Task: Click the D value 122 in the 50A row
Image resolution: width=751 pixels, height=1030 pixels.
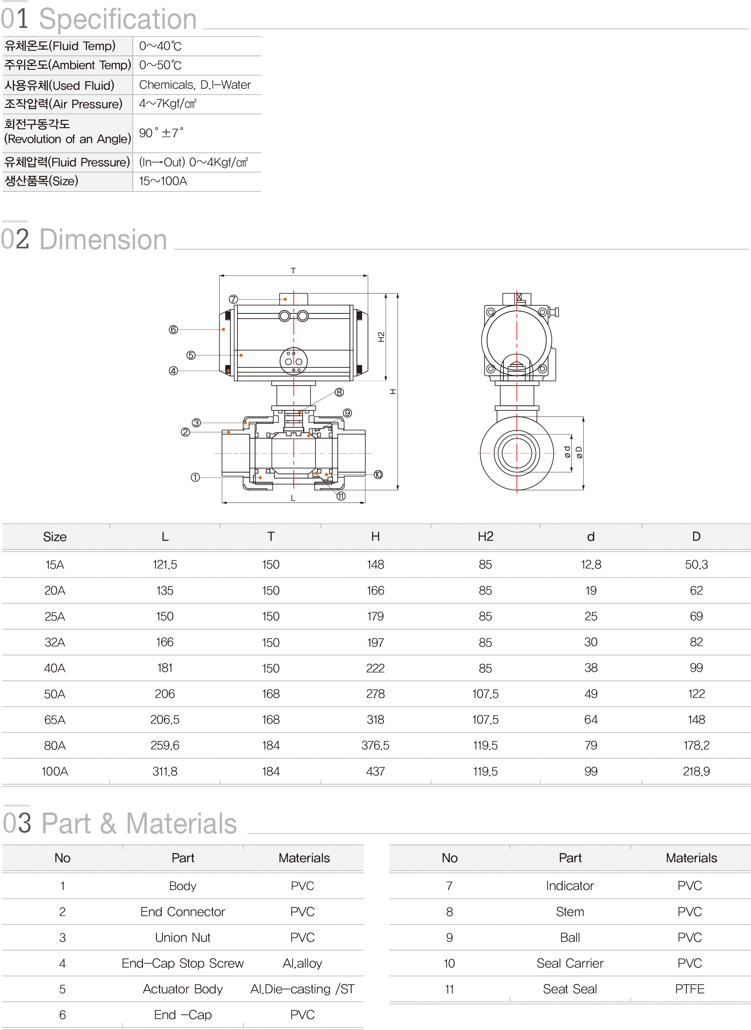Action: pyautogui.click(x=696, y=694)
